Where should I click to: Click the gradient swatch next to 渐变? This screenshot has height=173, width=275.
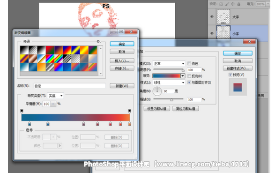pyautogui.click(x=166, y=76)
